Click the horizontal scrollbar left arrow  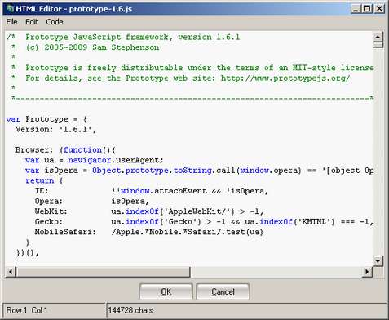pyautogui.click(x=10, y=272)
